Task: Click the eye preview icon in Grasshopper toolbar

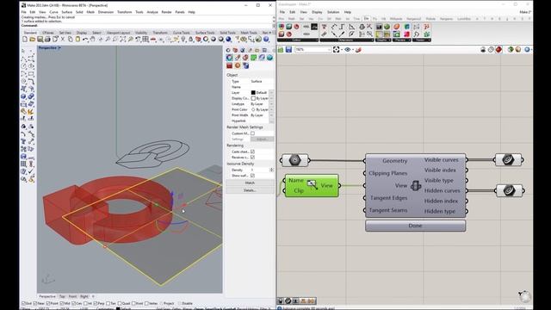Action: 347,50
